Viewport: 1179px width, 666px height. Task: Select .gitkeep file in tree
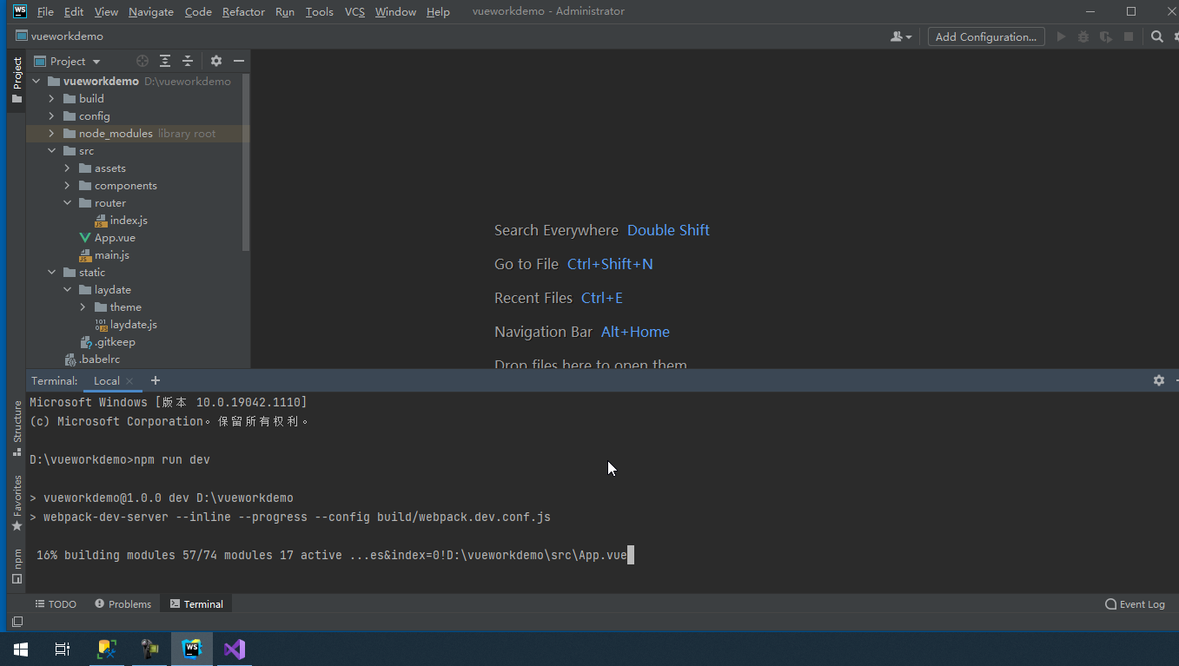(115, 341)
